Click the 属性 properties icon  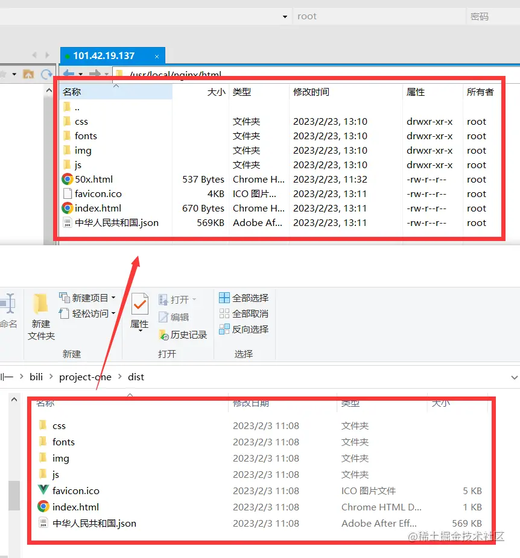(x=139, y=304)
